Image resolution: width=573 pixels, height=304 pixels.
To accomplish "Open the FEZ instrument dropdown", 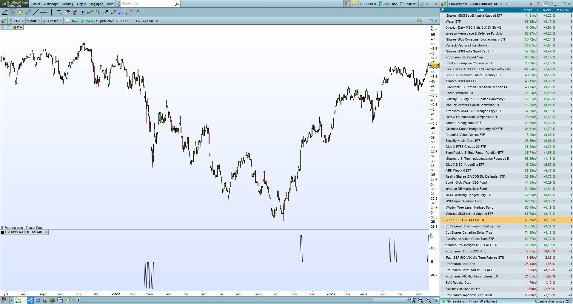I will (x=19, y=21).
